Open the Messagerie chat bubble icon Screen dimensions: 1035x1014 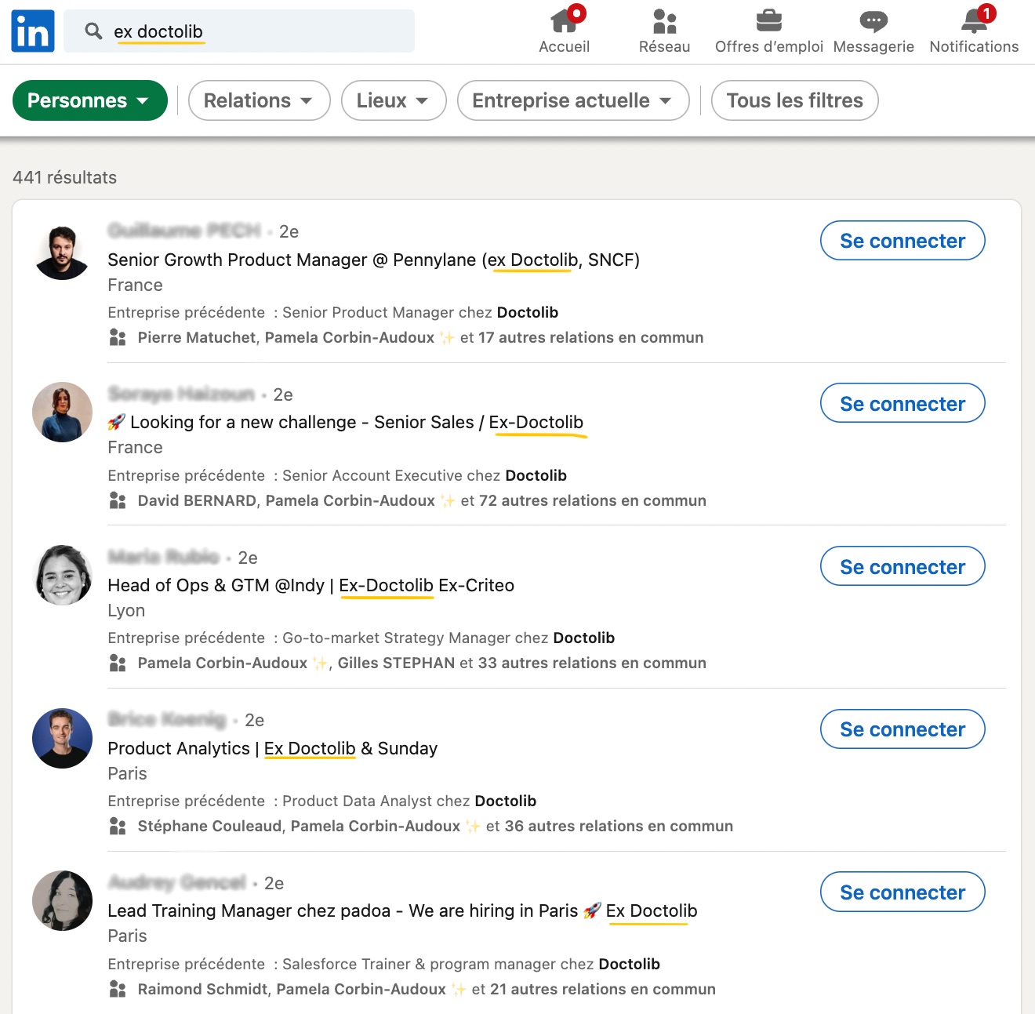click(x=873, y=21)
